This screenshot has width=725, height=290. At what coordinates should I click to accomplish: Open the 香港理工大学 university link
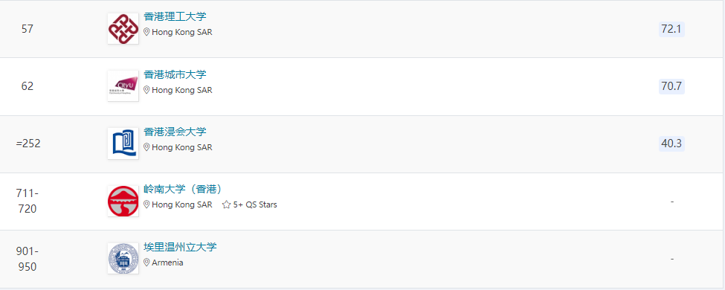pos(175,17)
